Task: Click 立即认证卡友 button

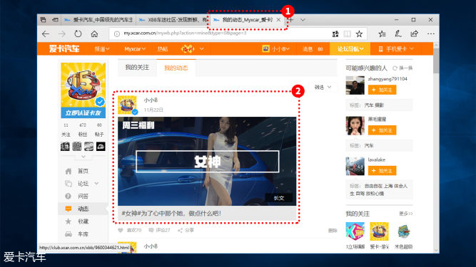Action: click(x=83, y=113)
